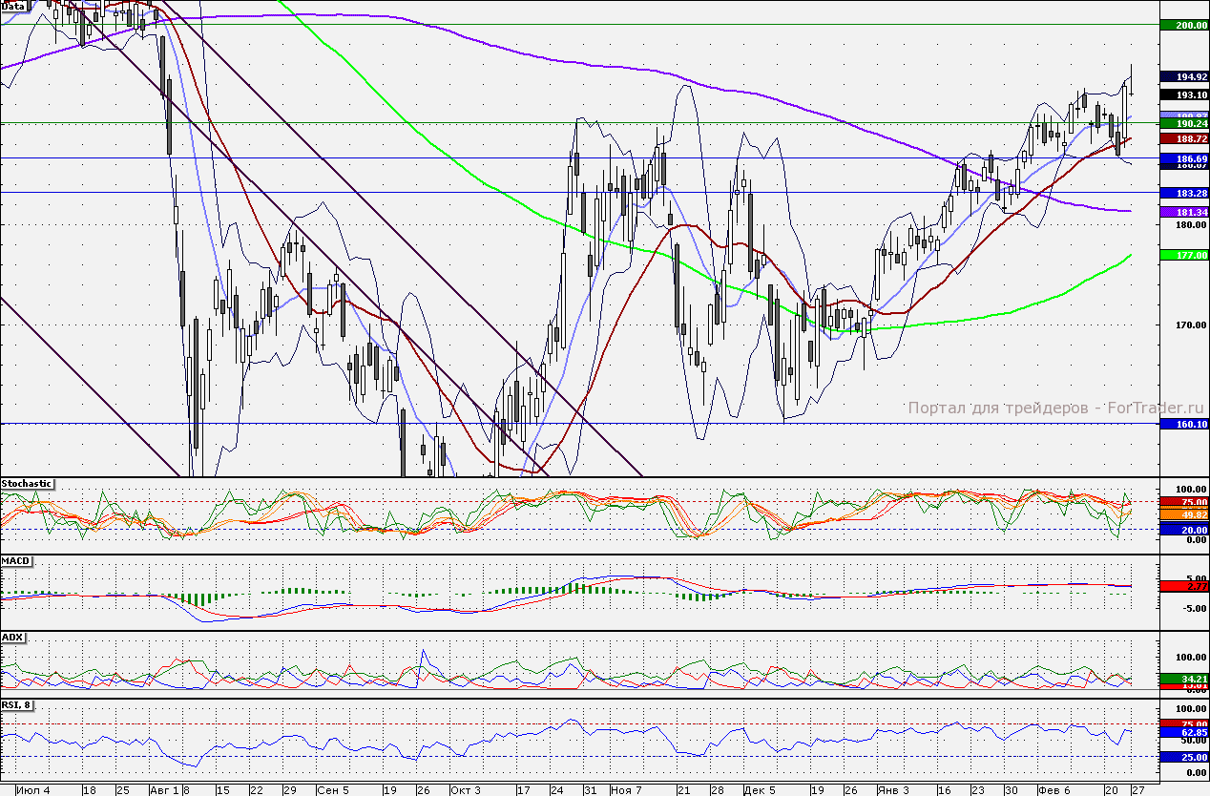Viewport: 1210px width, 796px height.
Task: Select the 194.92 price marker
Action: tap(1183, 76)
